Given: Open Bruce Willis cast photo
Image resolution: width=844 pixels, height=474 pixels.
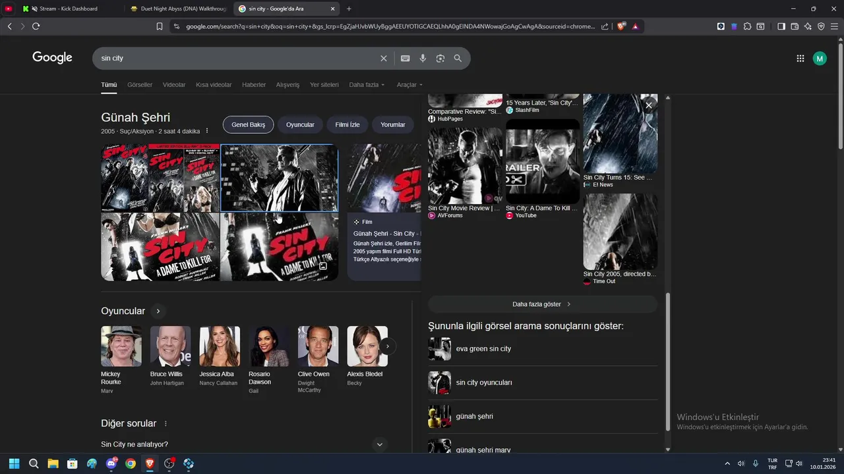Looking at the screenshot, I should 170,346.
